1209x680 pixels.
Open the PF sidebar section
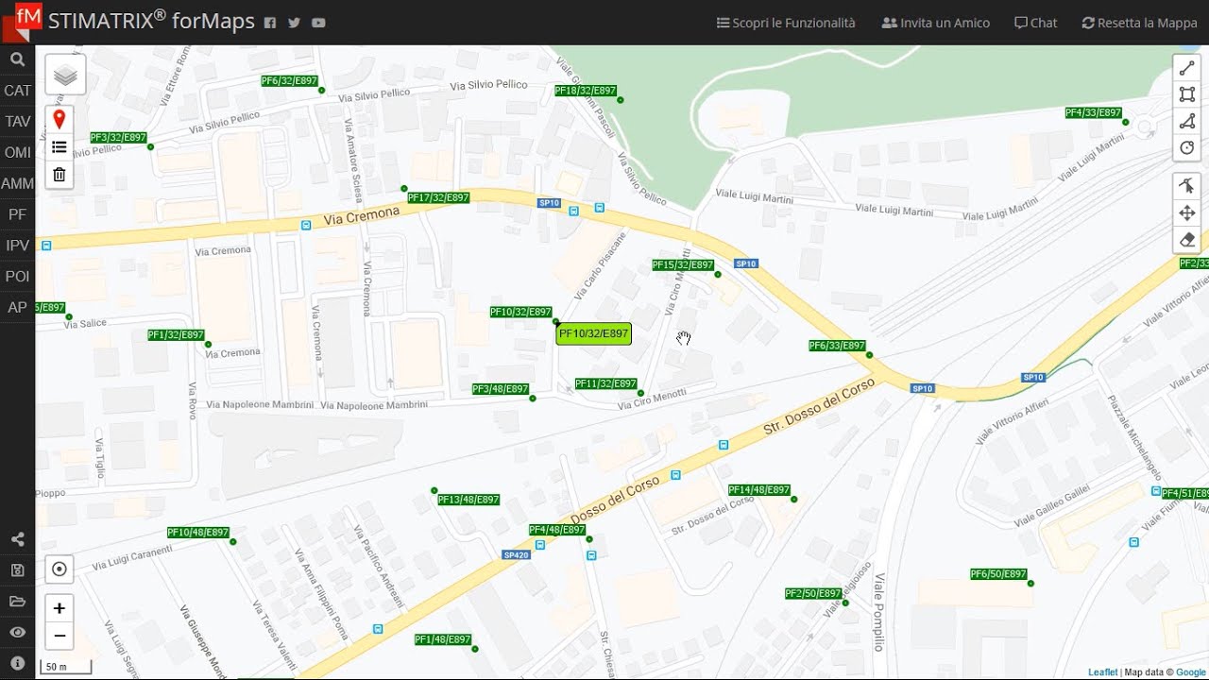[17, 214]
